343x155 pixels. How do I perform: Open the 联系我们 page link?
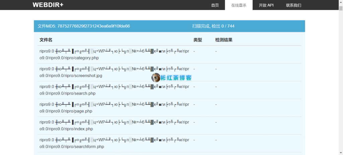tap(293, 5)
